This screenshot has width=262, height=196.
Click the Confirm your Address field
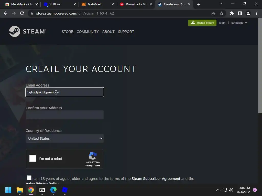coord(65,115)
